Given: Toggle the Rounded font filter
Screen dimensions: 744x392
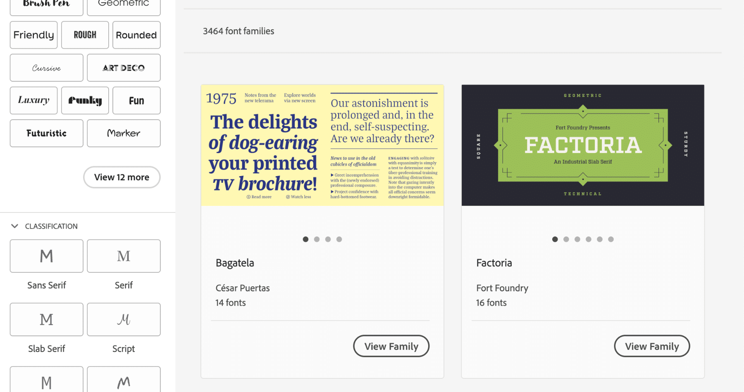Looking at the screenshot, I should click(x=136, y=35).
